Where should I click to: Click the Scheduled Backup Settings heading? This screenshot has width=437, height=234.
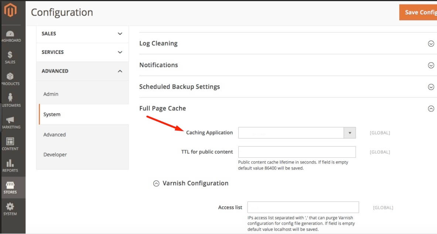pyautogui.click(x=180, y=87)
